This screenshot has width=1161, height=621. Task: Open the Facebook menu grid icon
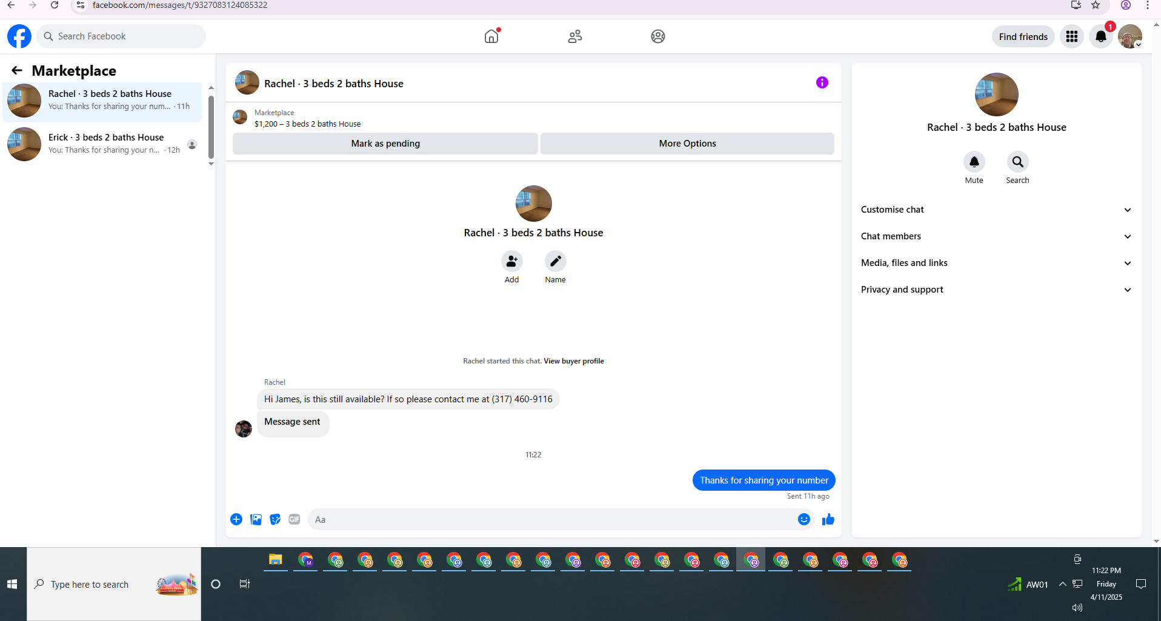coord(1072,36)
